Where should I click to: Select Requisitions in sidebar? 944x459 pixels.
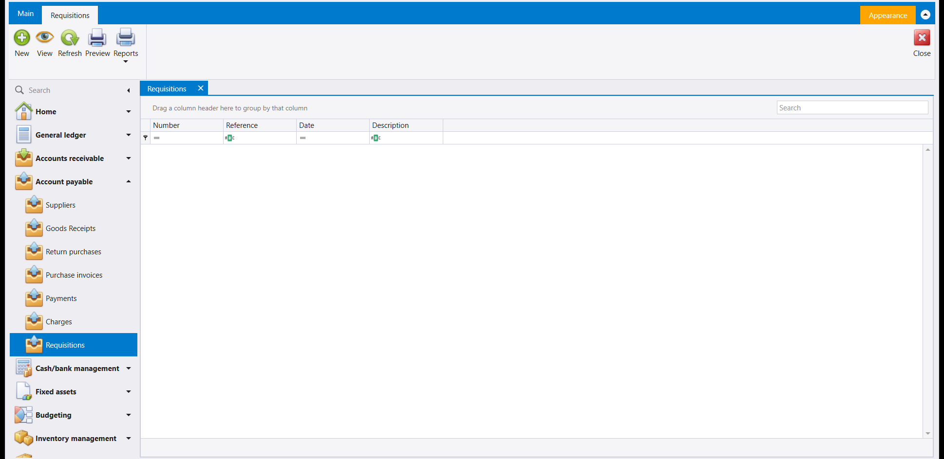pos(74,345)
